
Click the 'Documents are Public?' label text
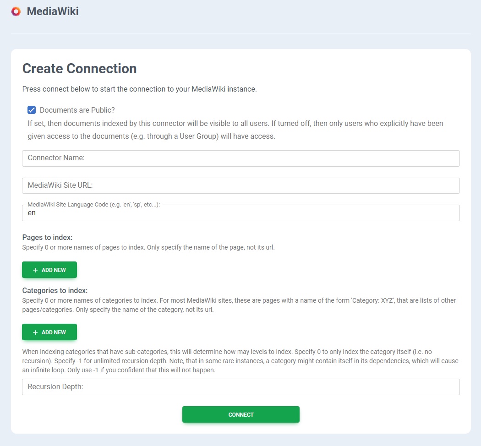pyautogui.click(x=77, y=110)
